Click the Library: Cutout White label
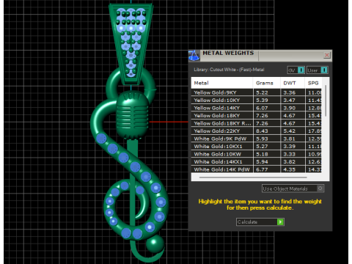352x264 pixels. (229, 70)
